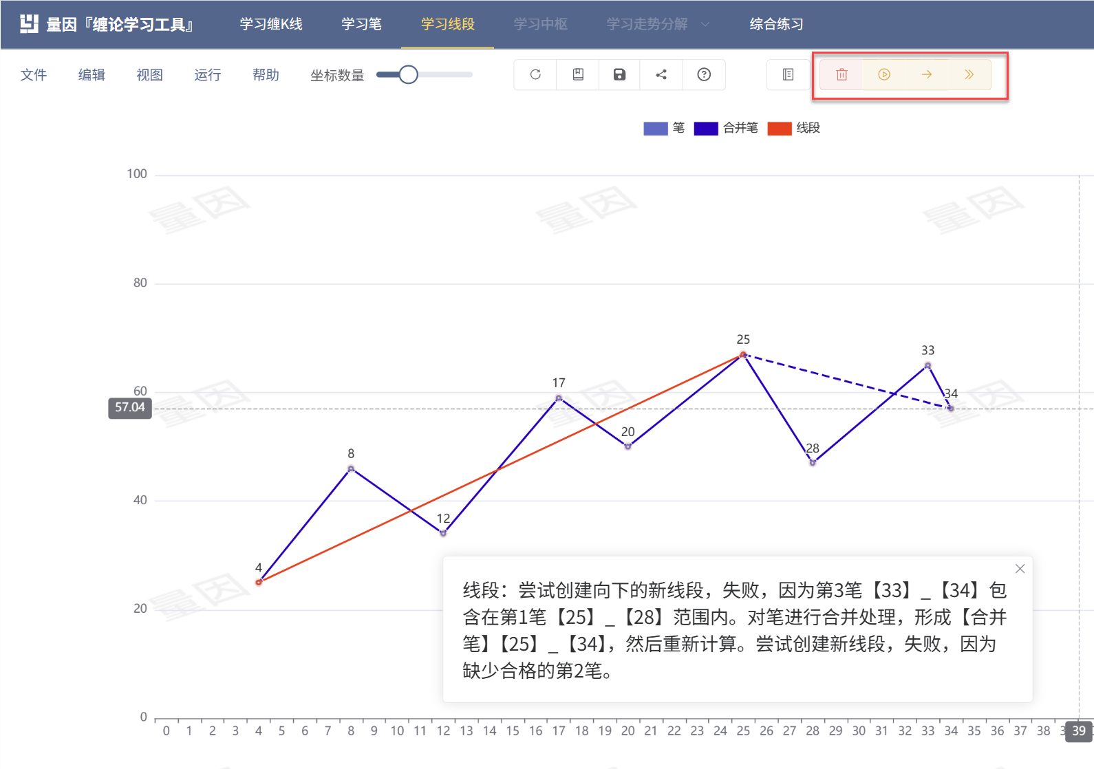Click the refresh icon in the toolbar
Screen dimensions: 1094x769
point(535,74)
